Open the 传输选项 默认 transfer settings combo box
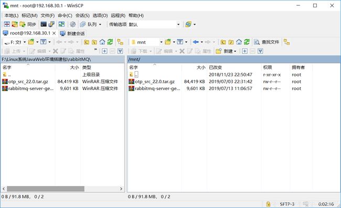 coord(154,24)
